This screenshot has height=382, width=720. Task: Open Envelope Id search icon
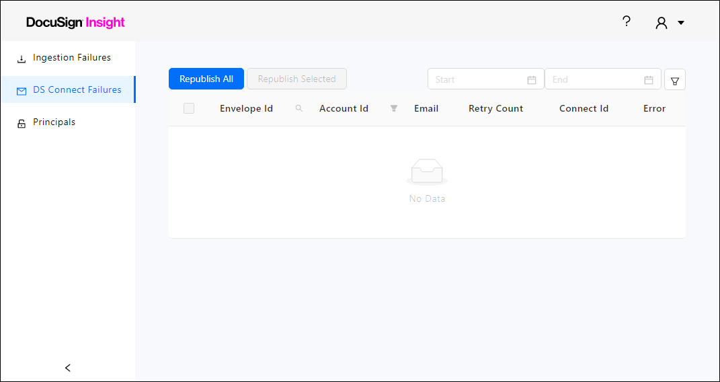299,108
